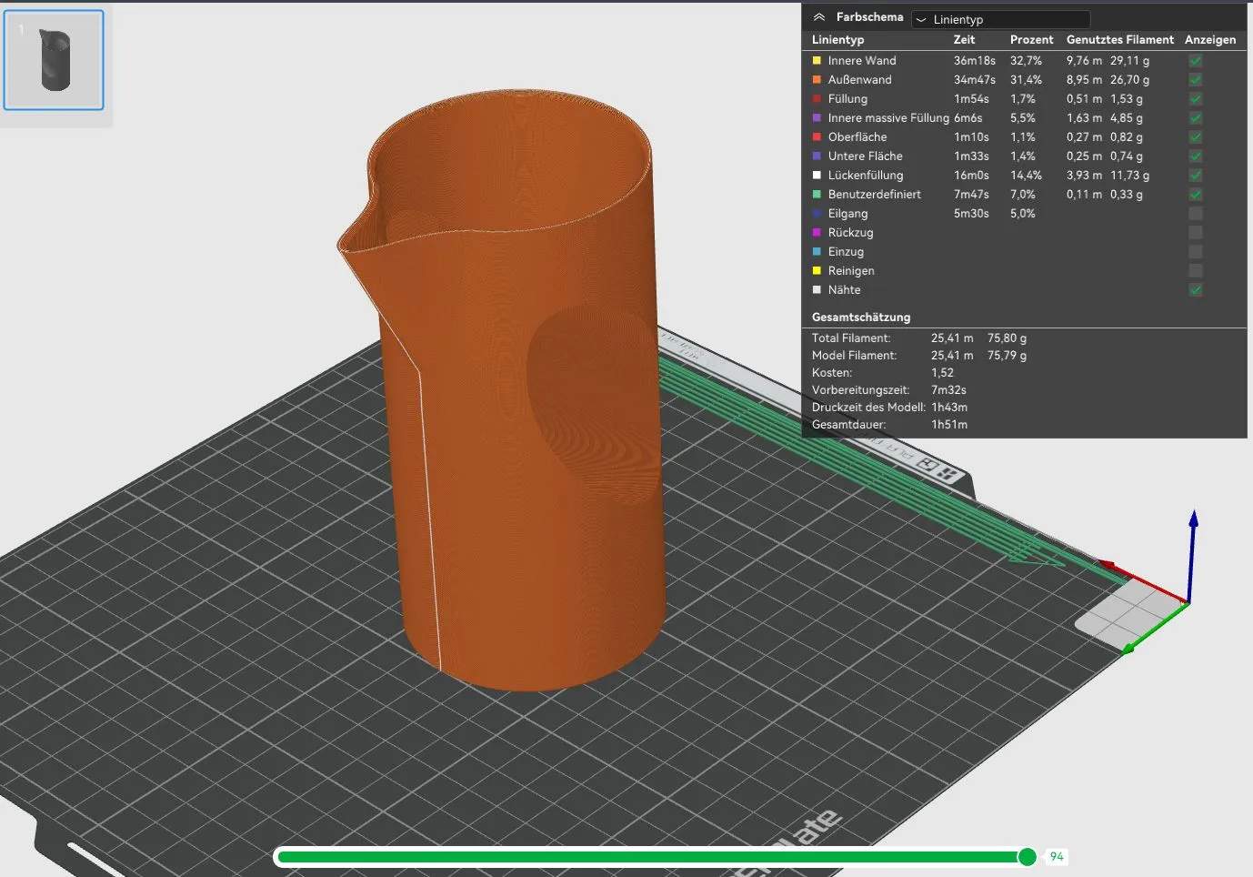Screen dimensions: 1253x877
Task: Enable display of Eilgang travel moves
Action: [1196, 214]
